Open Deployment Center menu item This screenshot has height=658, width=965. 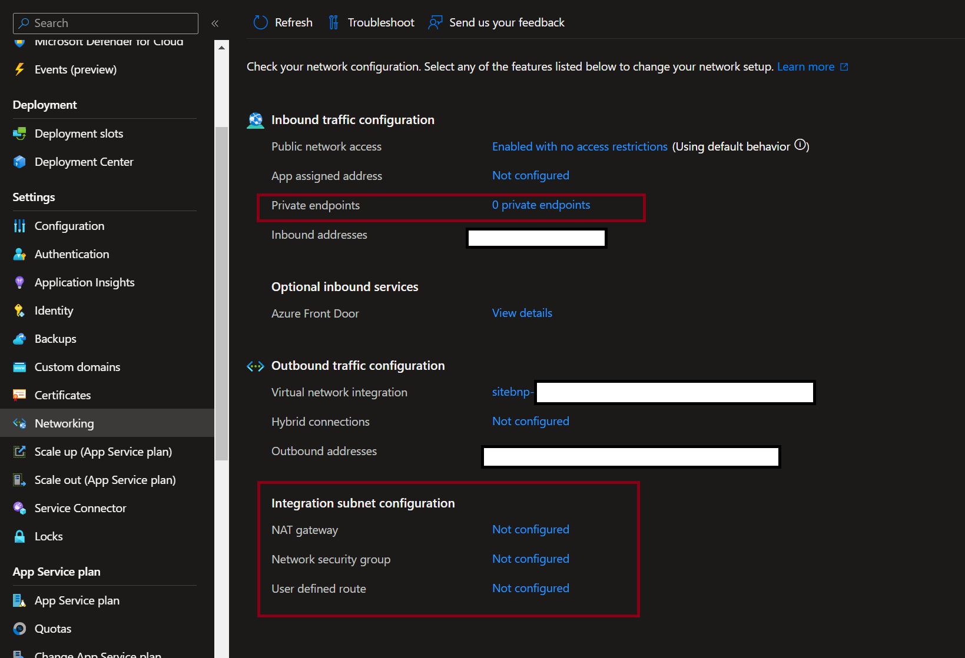[84, 162]
